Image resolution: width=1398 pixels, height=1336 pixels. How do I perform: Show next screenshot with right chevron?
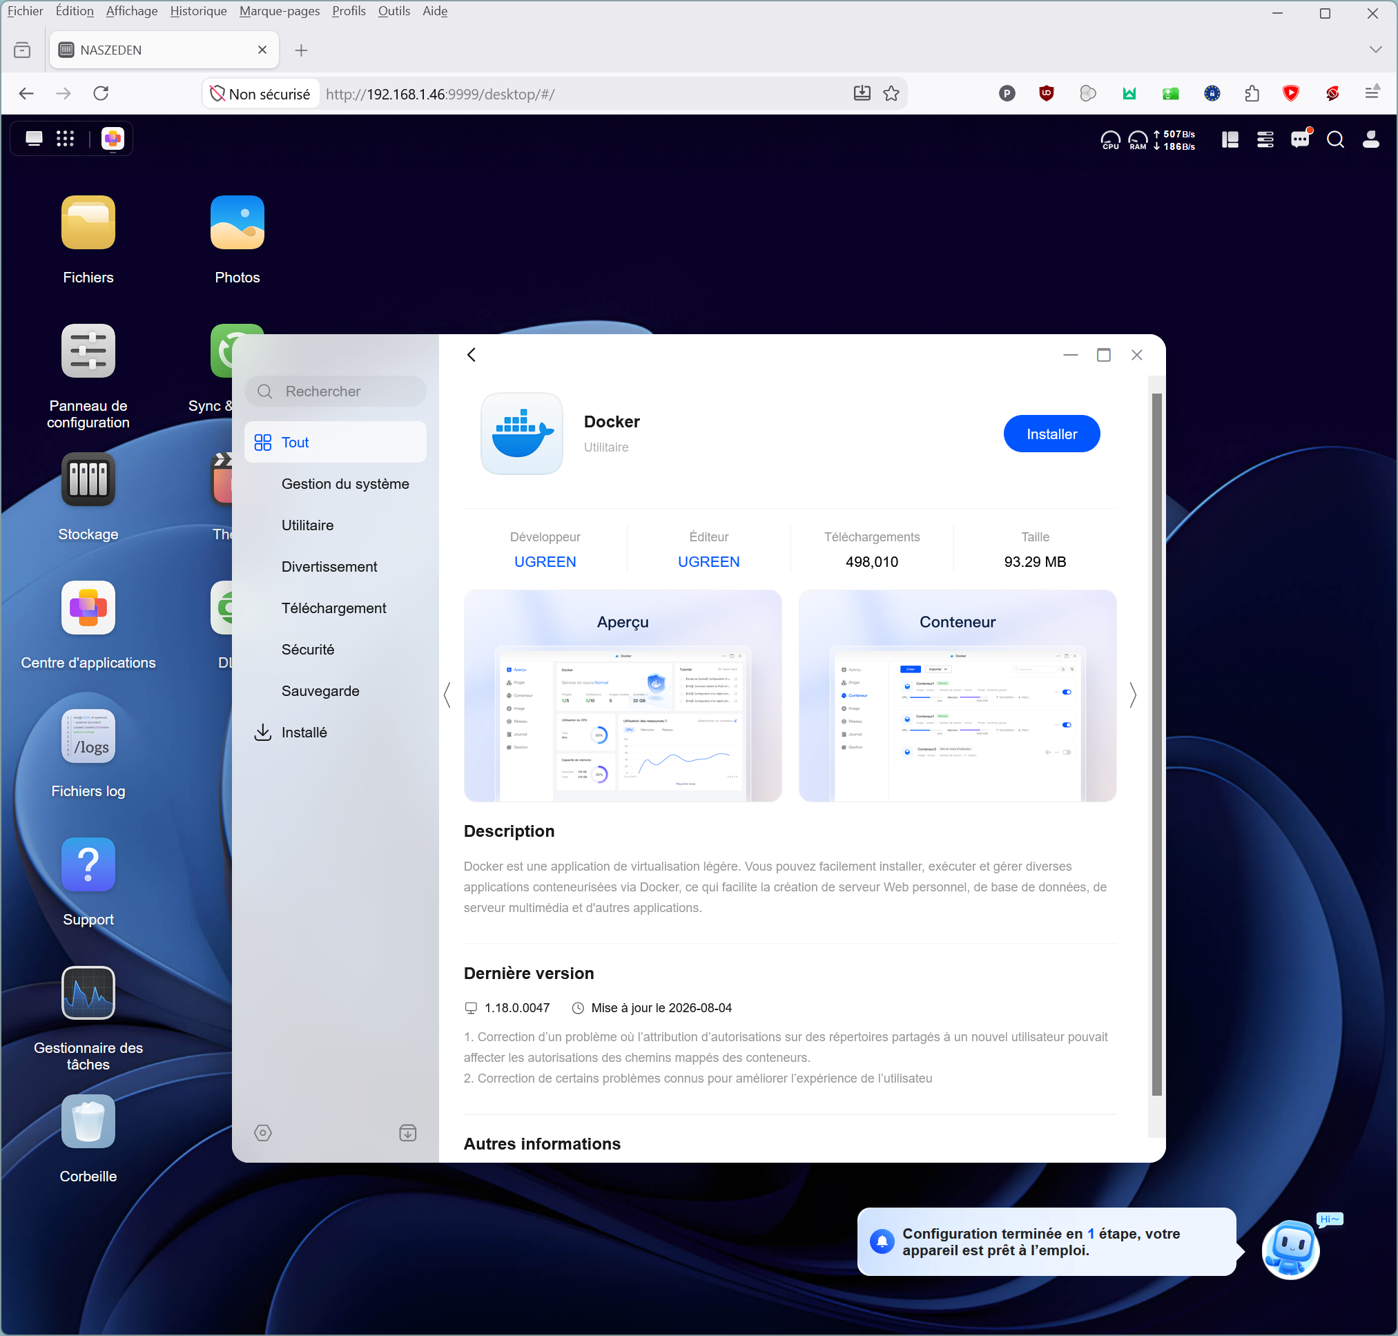[x=1133, y=695]
